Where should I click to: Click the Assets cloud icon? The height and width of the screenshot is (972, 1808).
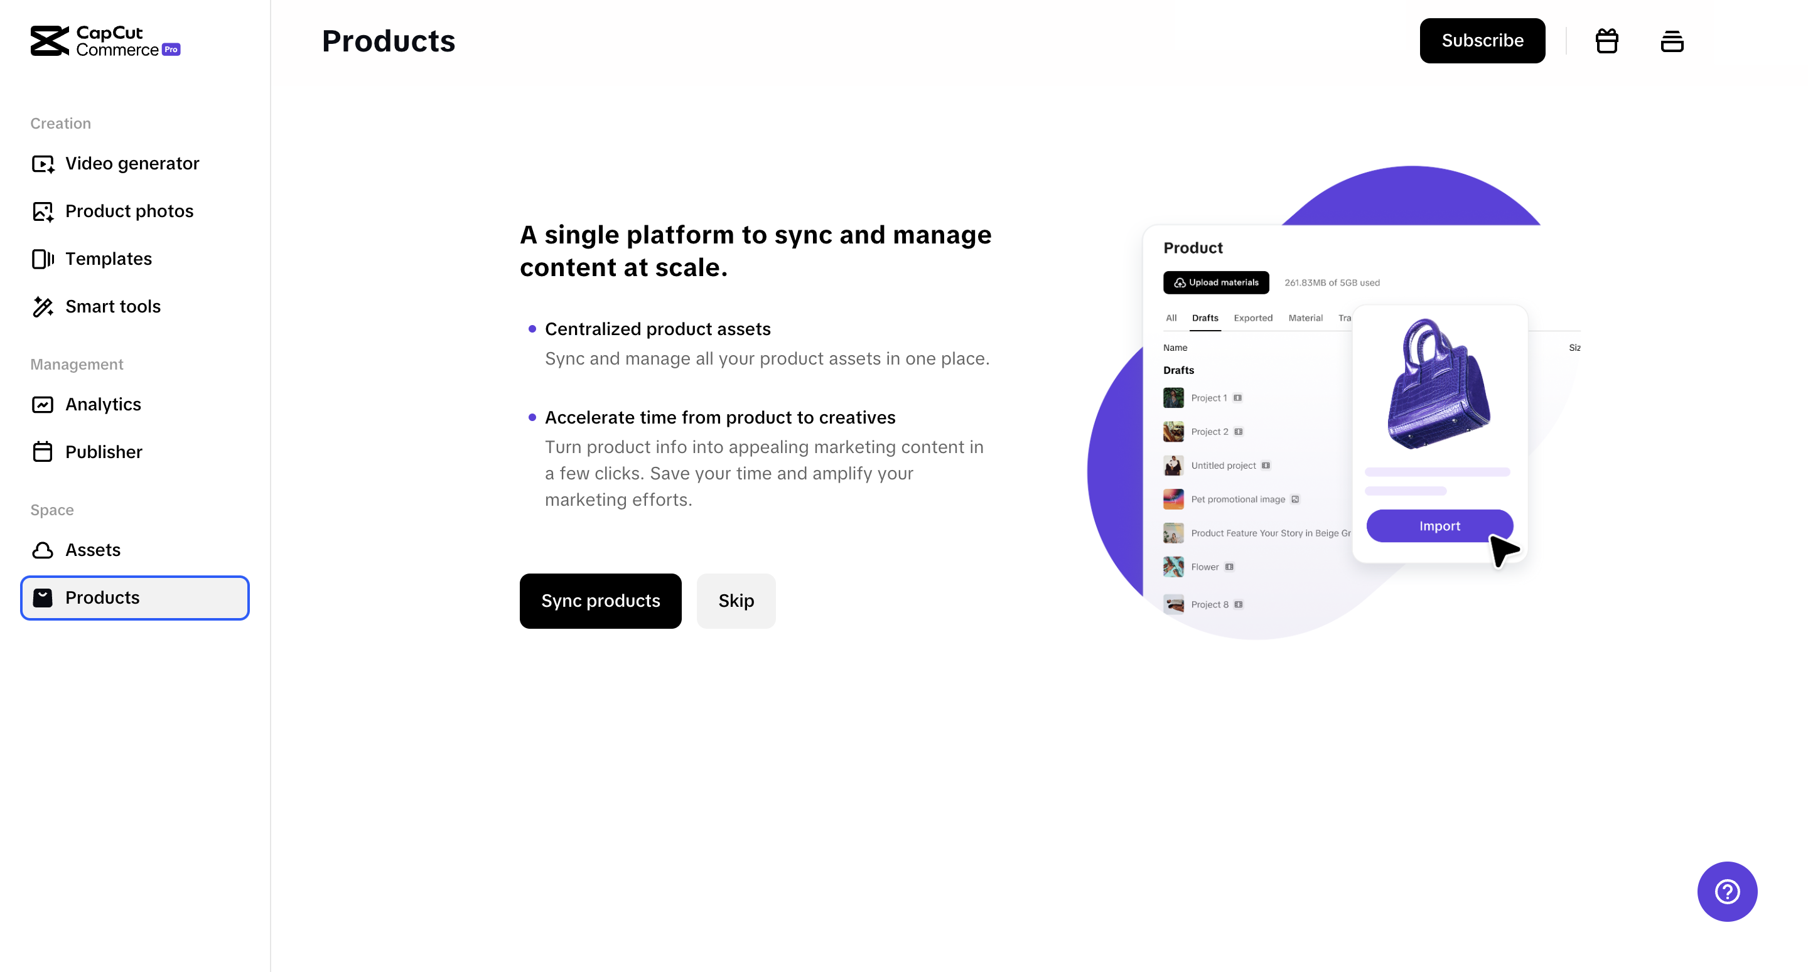(43, 550)
